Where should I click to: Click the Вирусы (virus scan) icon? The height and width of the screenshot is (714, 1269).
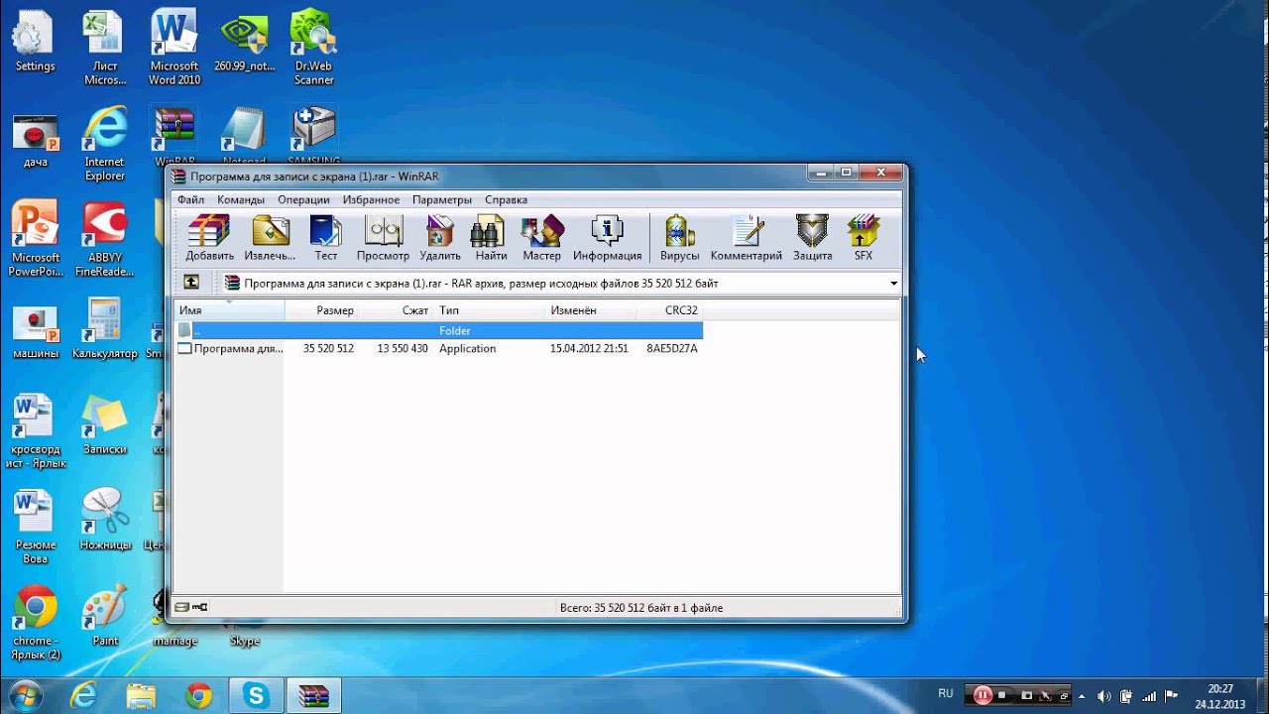pyautogui.click(x=680, y=238)
